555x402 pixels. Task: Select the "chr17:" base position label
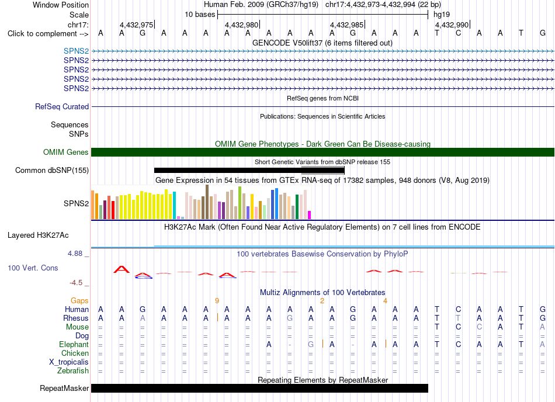click(78, 25)
